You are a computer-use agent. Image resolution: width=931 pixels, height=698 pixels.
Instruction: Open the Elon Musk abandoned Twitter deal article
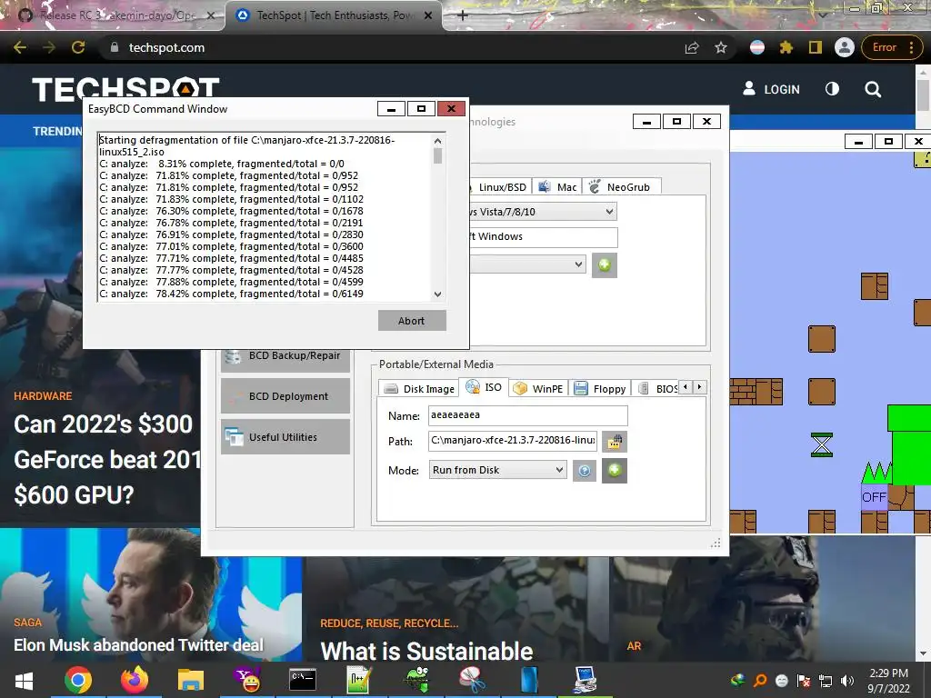click(138, 645)
